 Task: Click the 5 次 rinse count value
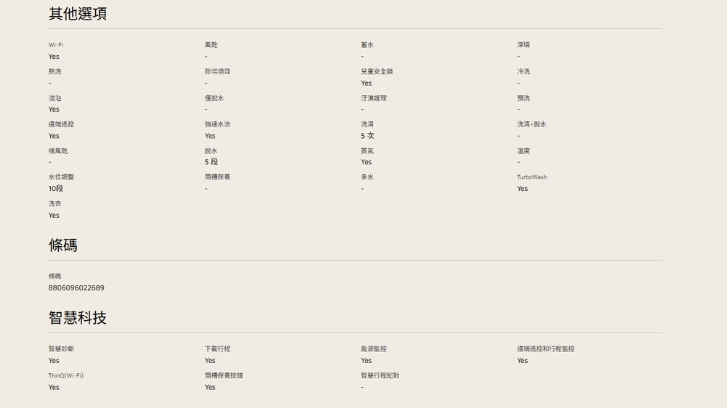(x=367, y=136)
